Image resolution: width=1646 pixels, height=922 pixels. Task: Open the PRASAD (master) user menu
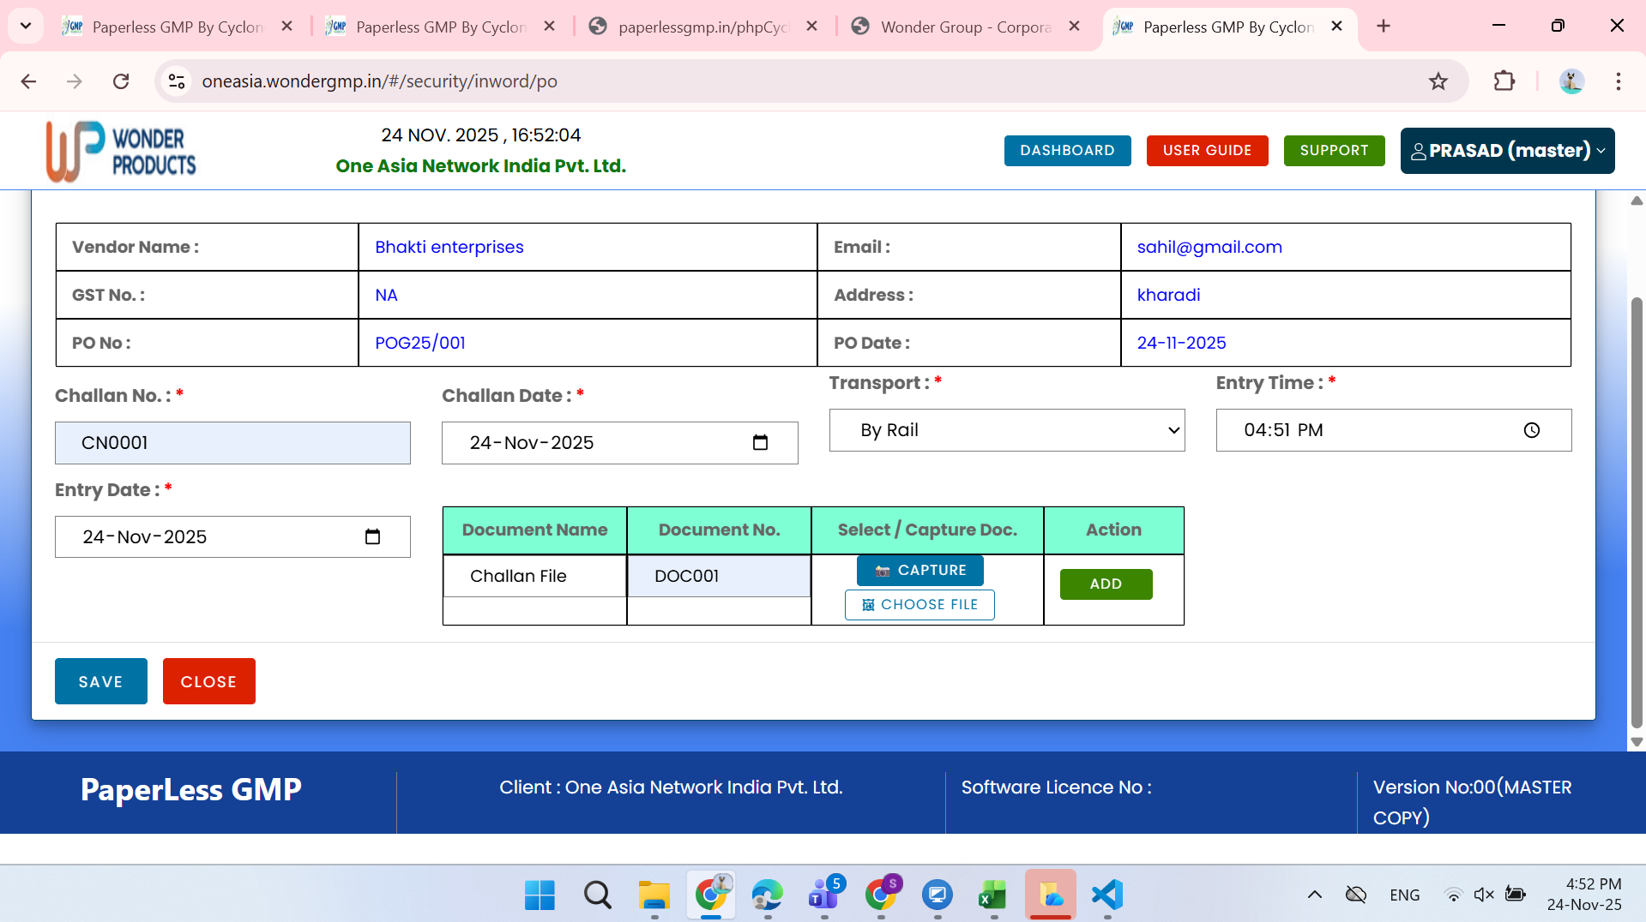tap(1507, 151)
